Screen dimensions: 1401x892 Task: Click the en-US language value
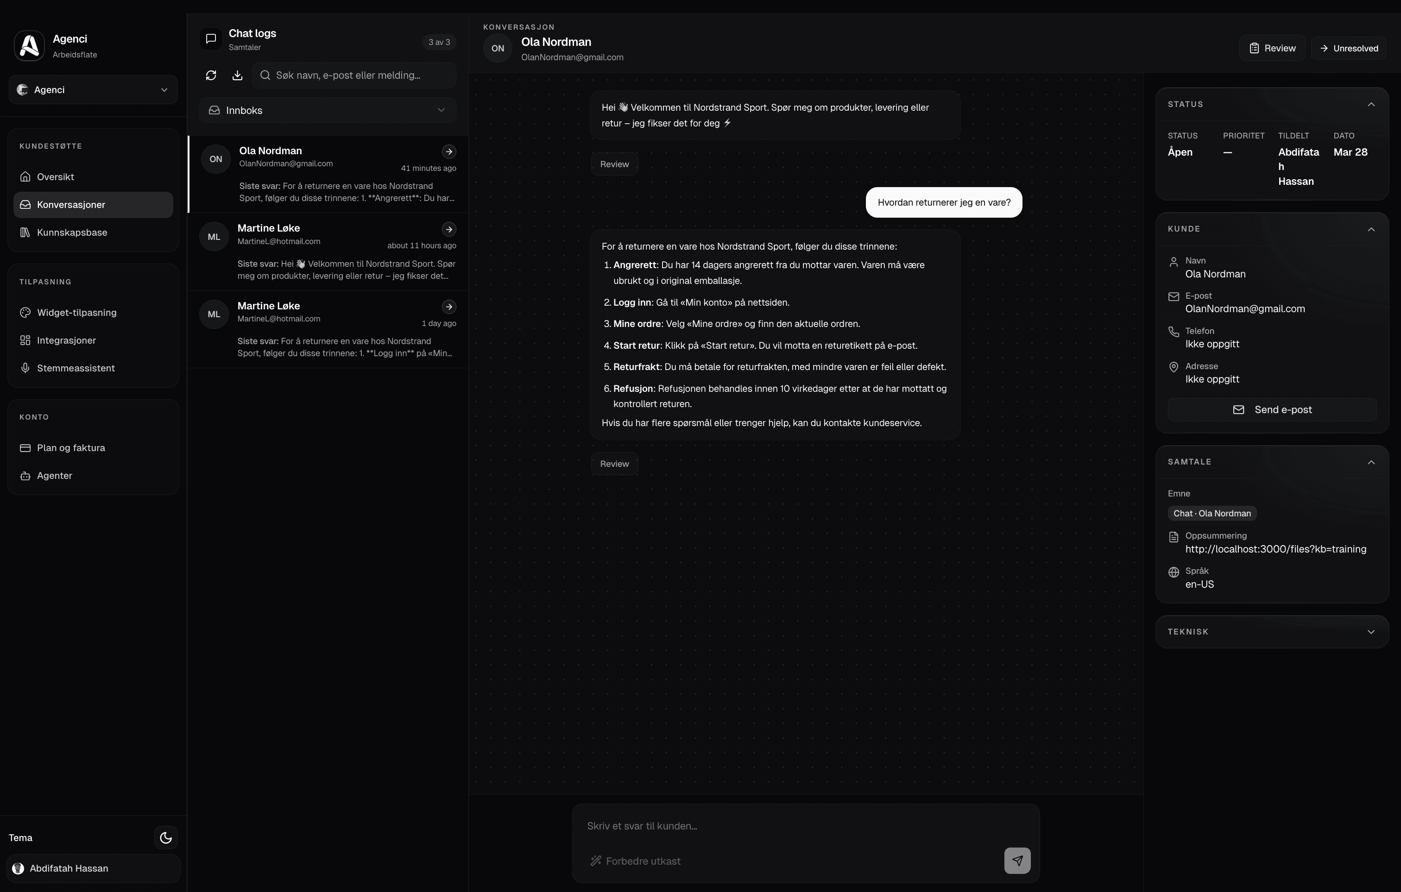1199,584
